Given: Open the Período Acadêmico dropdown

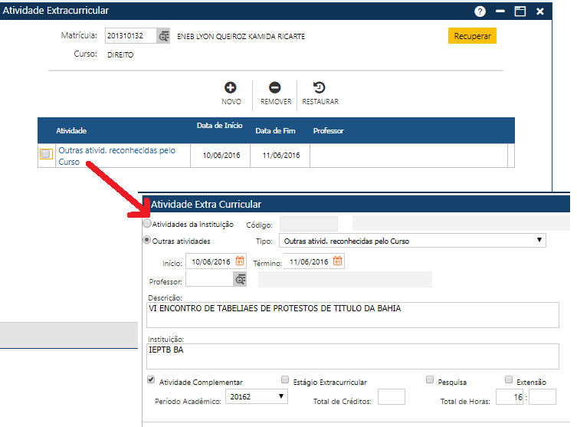Looking at the screenshot, I should click(257, 397).
